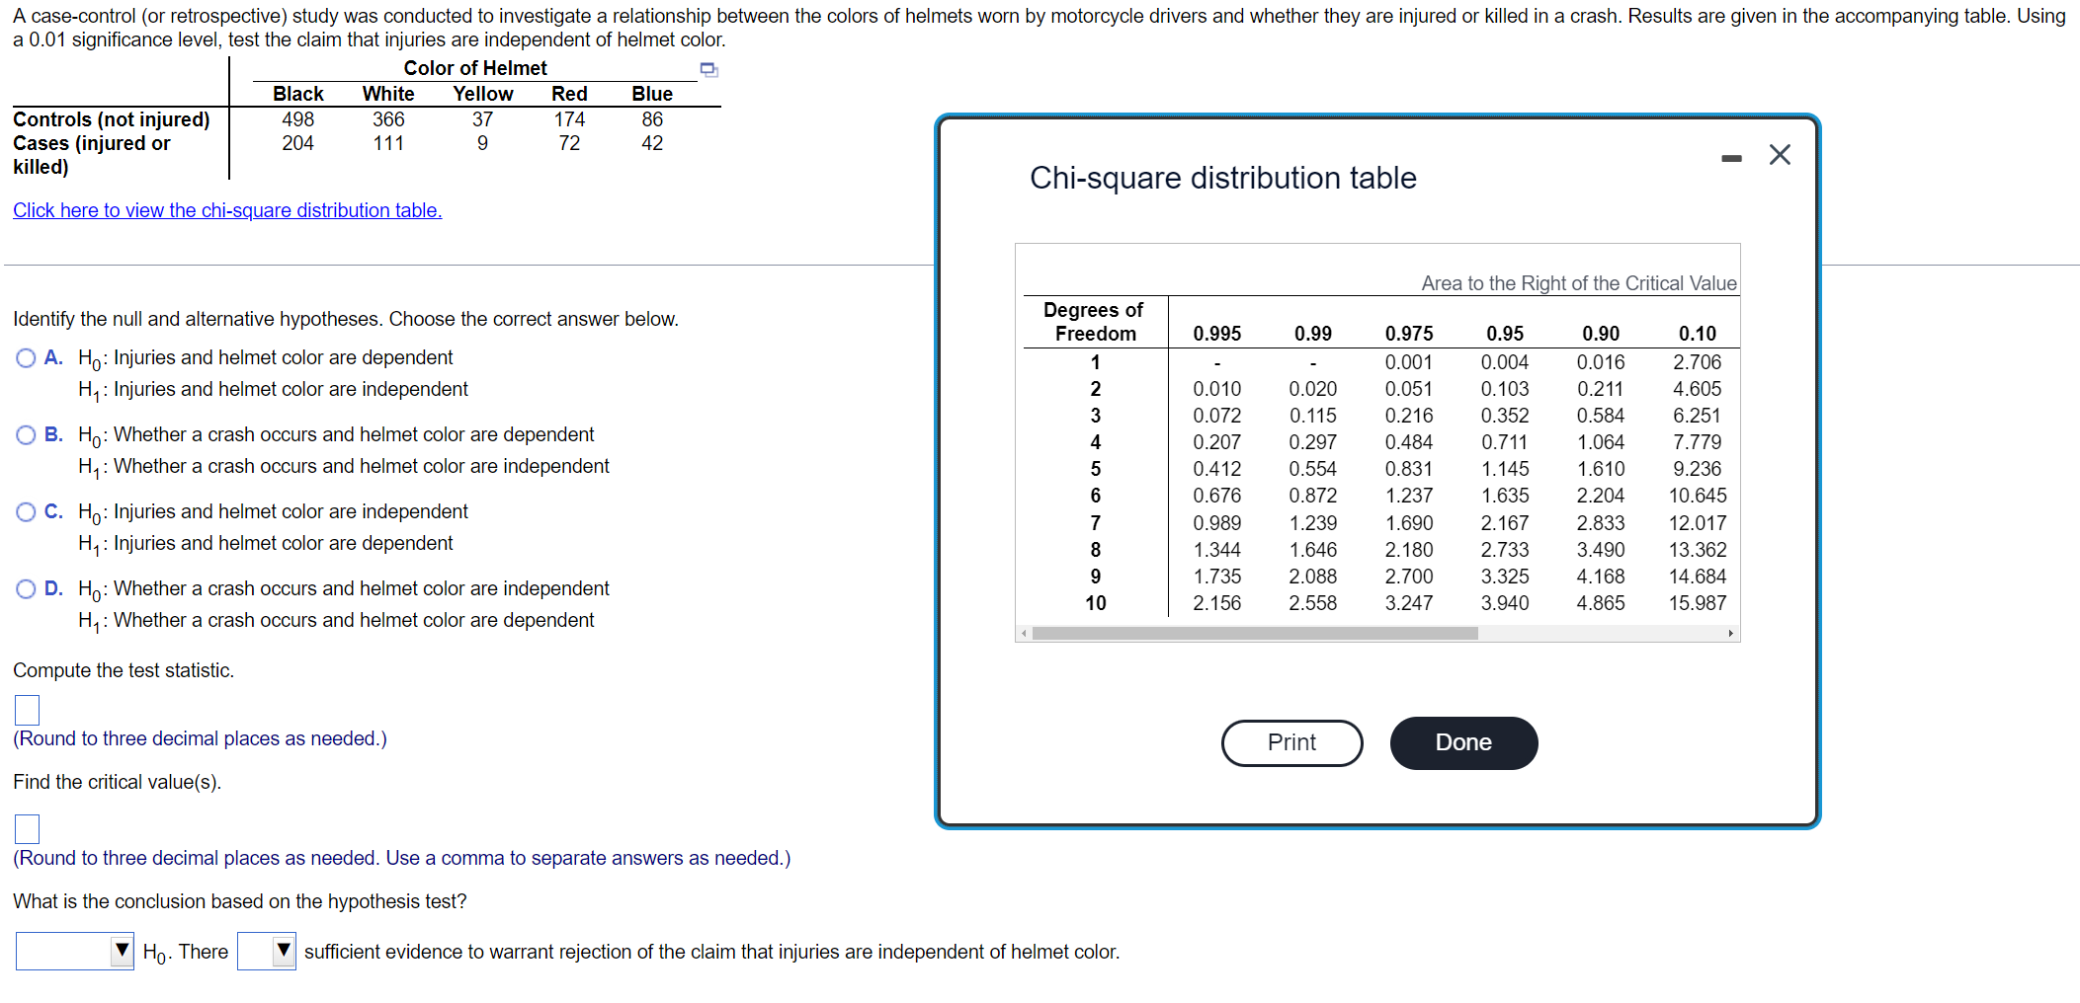Click the left scroll arrow in the chi-square table
The height and width of the screenshot is (1003, 2080).
(1022, 633)
